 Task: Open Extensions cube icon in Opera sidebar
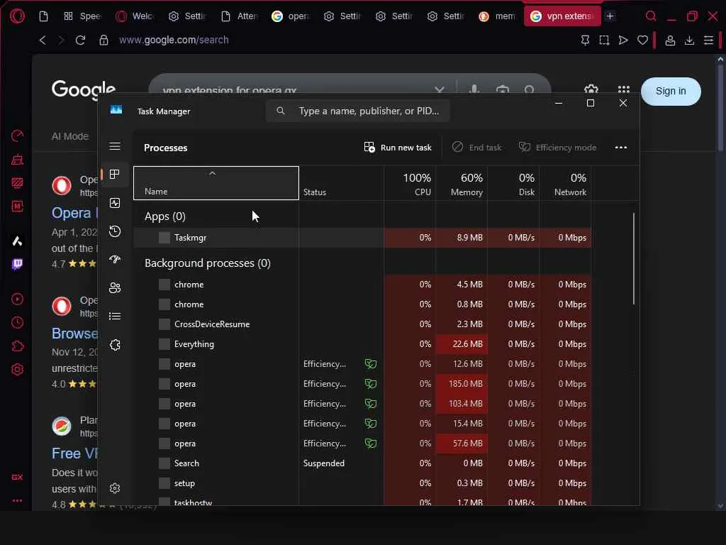(x=17, y=346)
